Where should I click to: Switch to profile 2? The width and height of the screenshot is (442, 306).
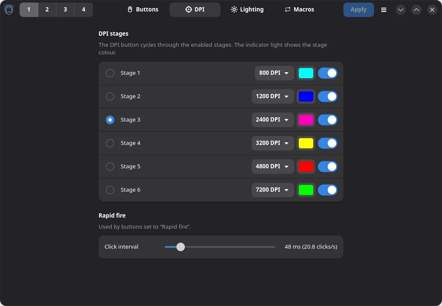click(x=47, y=10)
